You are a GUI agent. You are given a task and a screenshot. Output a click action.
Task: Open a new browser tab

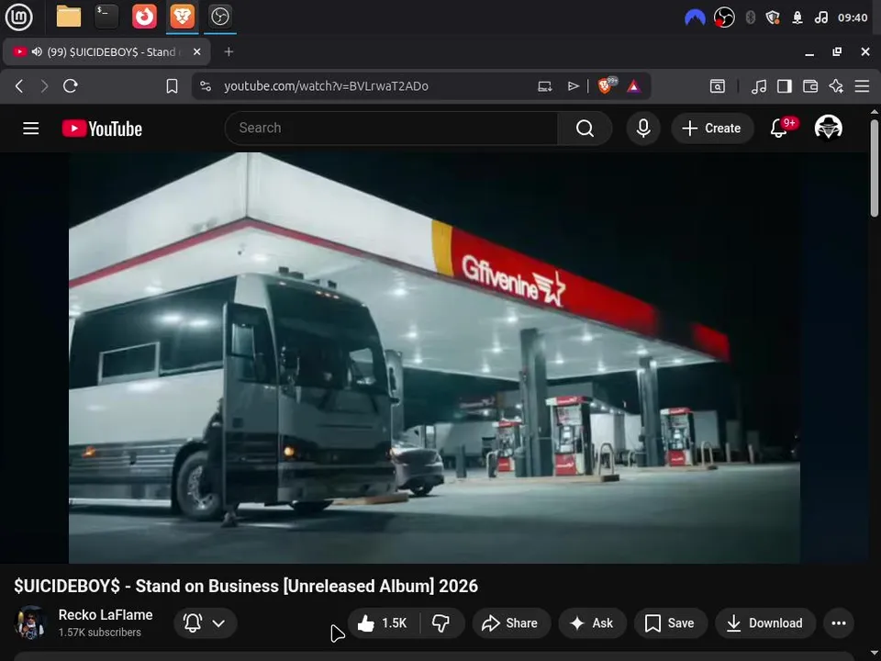[229, 51]
